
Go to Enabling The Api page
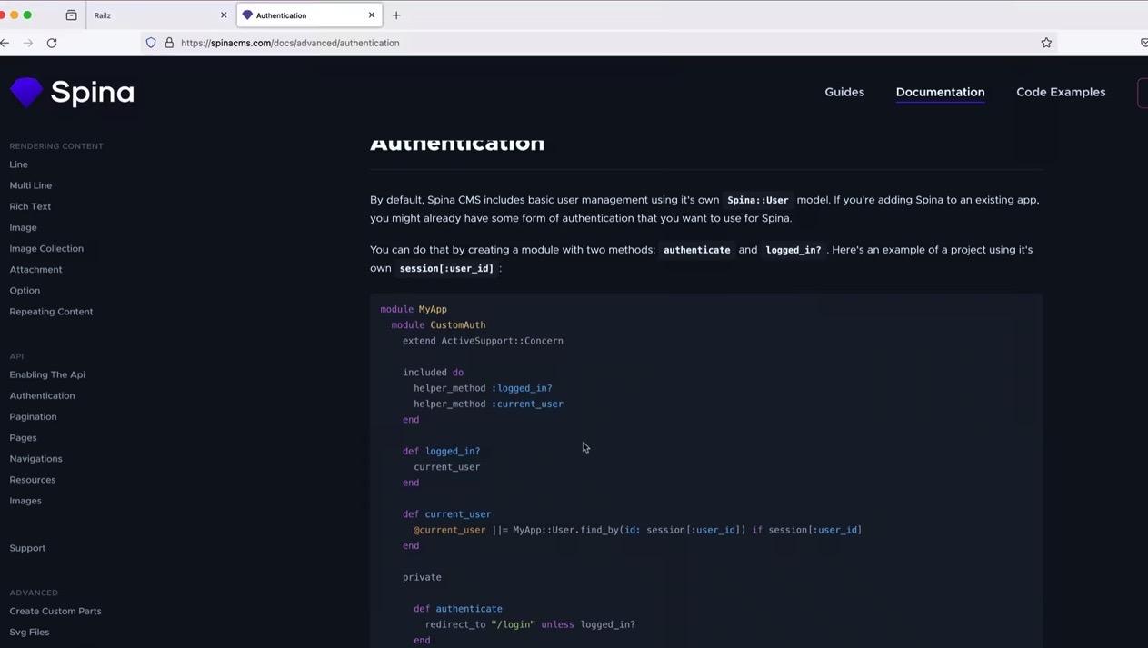point(47,374)
